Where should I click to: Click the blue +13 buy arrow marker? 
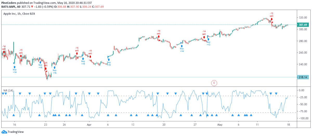(x=208, y=39)
